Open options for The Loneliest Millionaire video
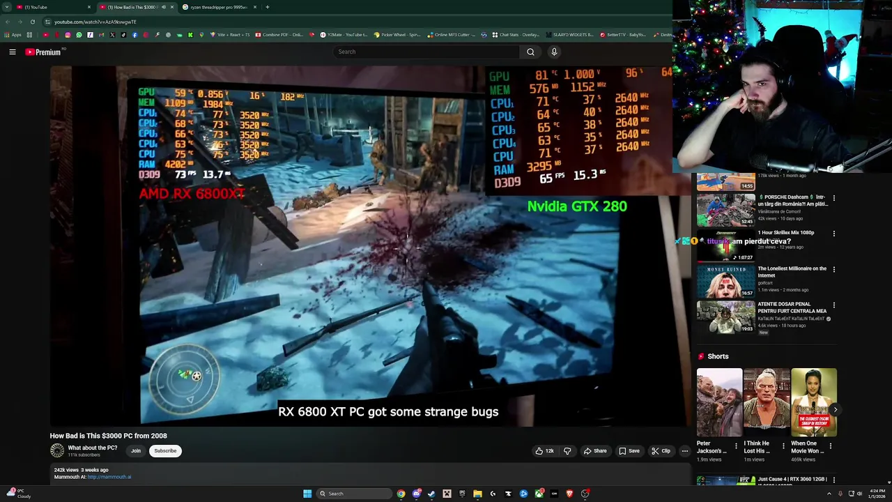 pyautogui.click(x=833, y=270)
